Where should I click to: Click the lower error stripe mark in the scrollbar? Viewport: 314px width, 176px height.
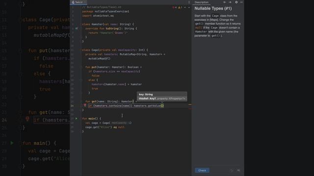[190, 109]
